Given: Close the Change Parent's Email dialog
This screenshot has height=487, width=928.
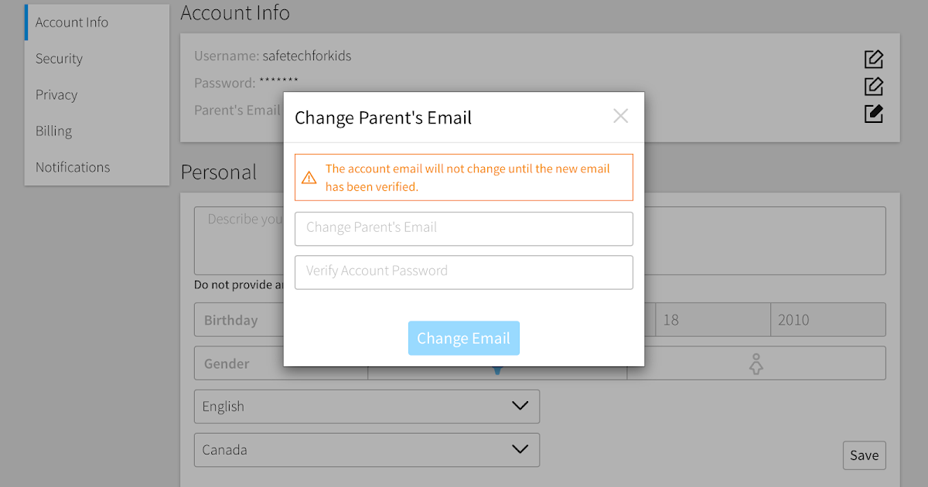Looking at the screenshot, I should click(620, 116).
